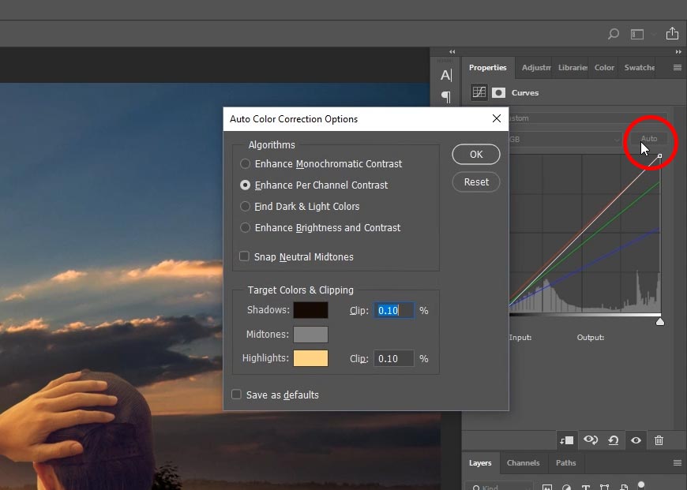Select the Curves adjustment grid icon
Screen dimensions: 687x490
coord(479,92)
